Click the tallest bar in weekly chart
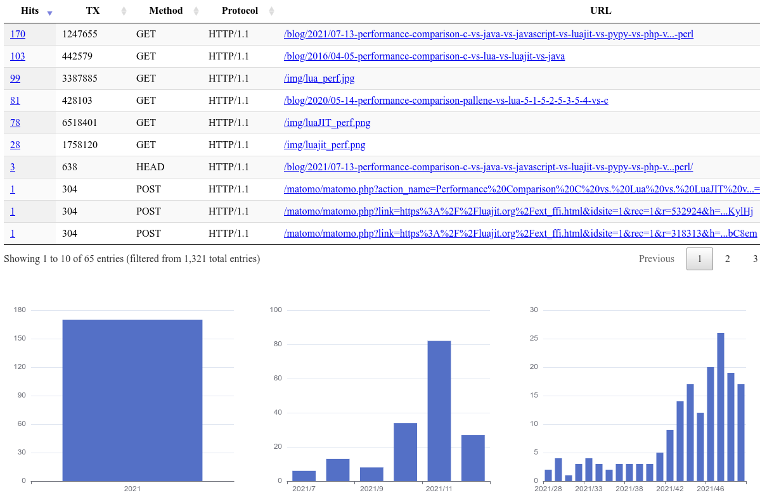The image size is (760, 495). (x=720, y=406)
